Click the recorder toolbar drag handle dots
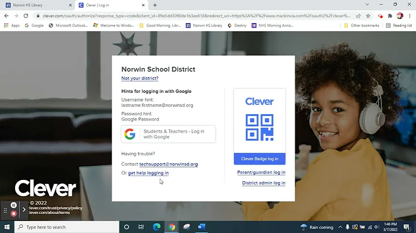The image size is (416, 233). [5, 211]
